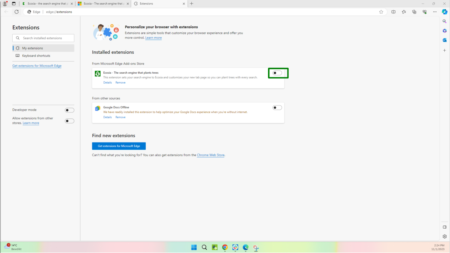Click "From Microsoft Edge Add-ons Store" label
The image size is (450, 253).
pyautogui.click(x=118, y=64)
